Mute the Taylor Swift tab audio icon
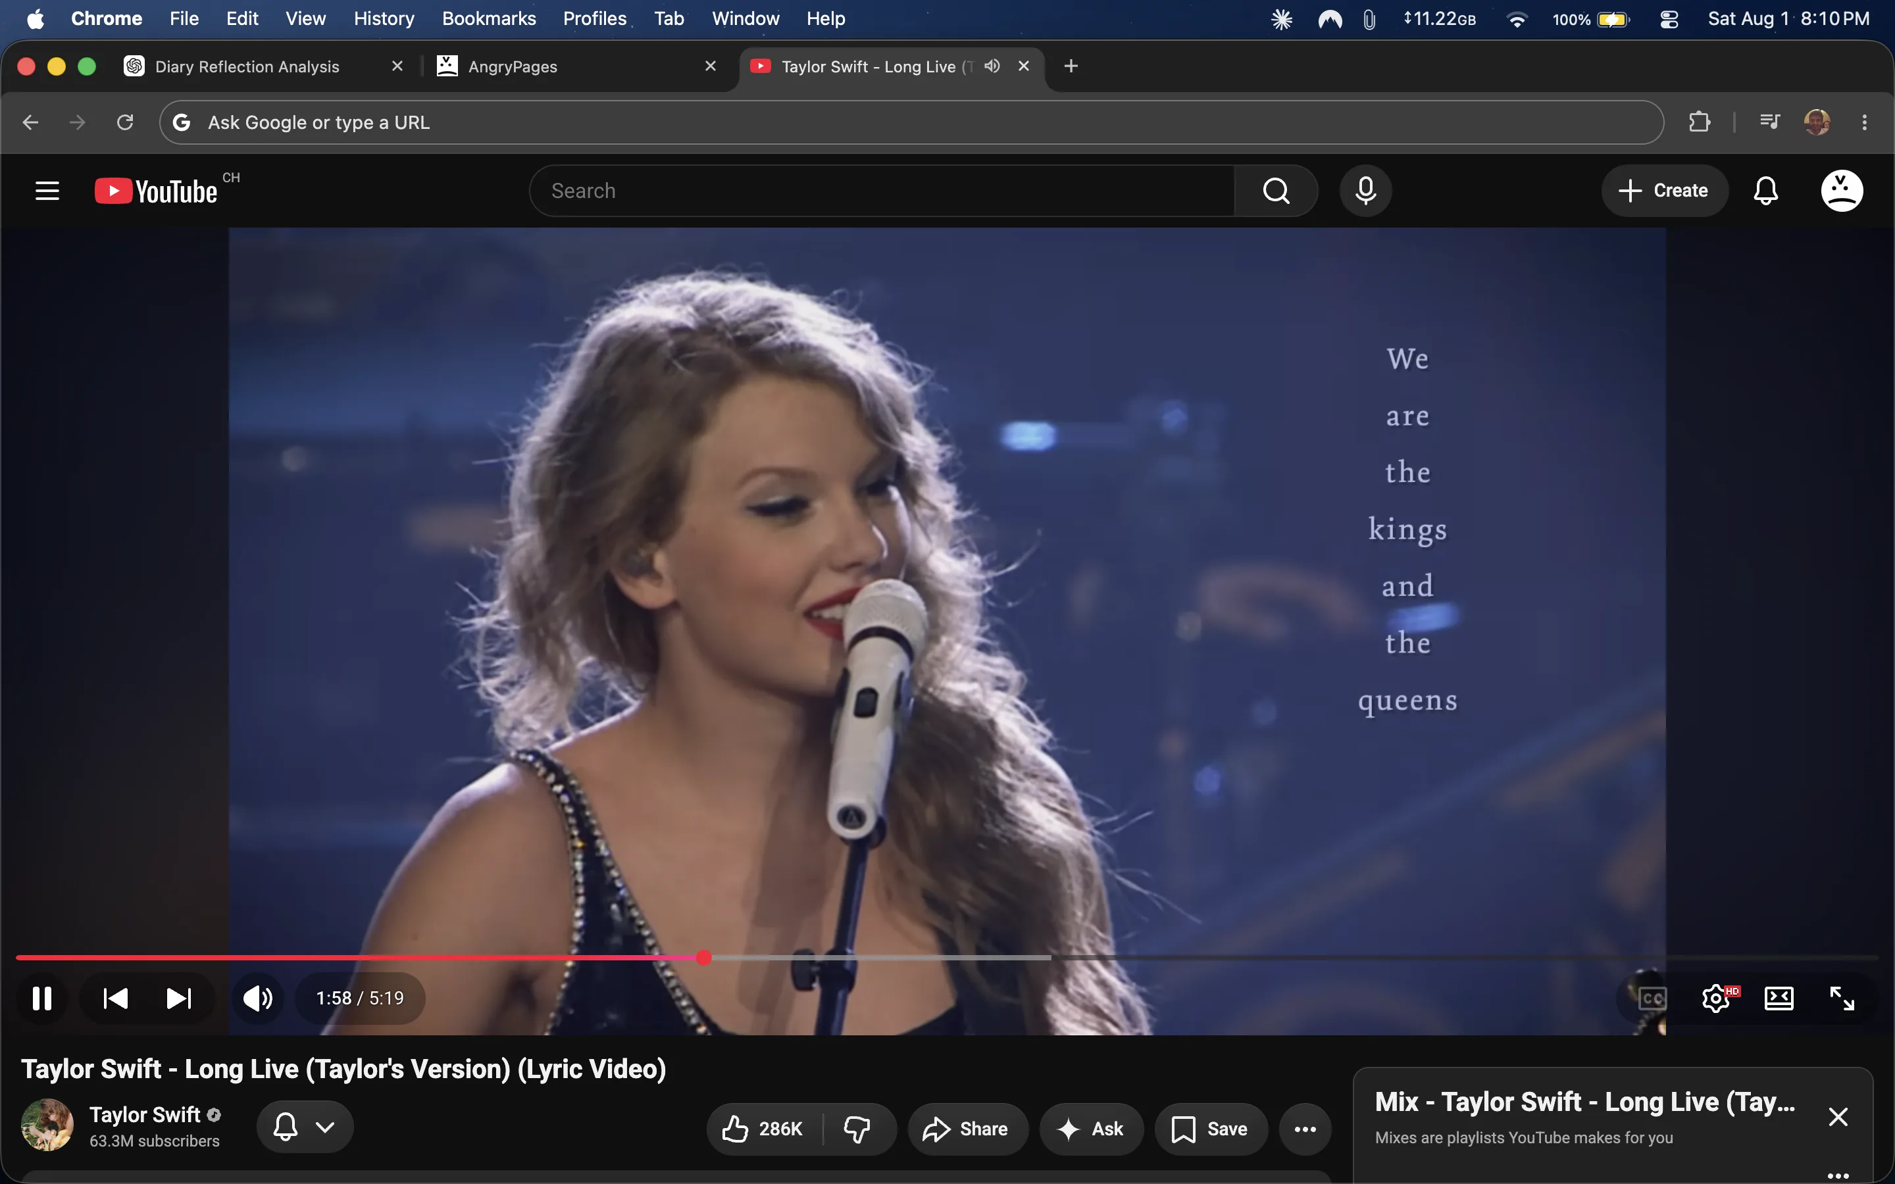Screen dimensions: 1895x1184 (x=992, y=66)
